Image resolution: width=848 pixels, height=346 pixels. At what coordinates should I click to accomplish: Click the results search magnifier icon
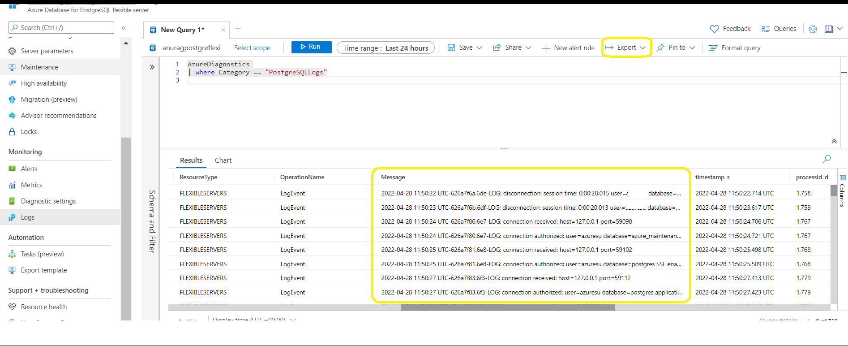tap(827, 159)
